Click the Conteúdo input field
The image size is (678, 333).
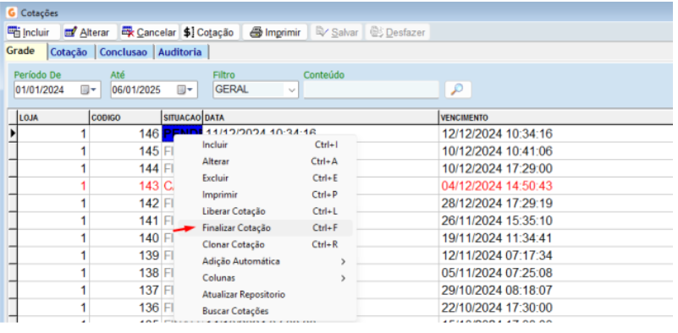point(371,90)
